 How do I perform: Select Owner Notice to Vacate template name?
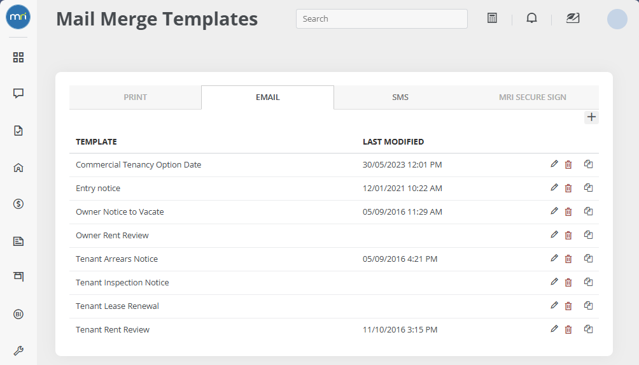coord(120,212)
